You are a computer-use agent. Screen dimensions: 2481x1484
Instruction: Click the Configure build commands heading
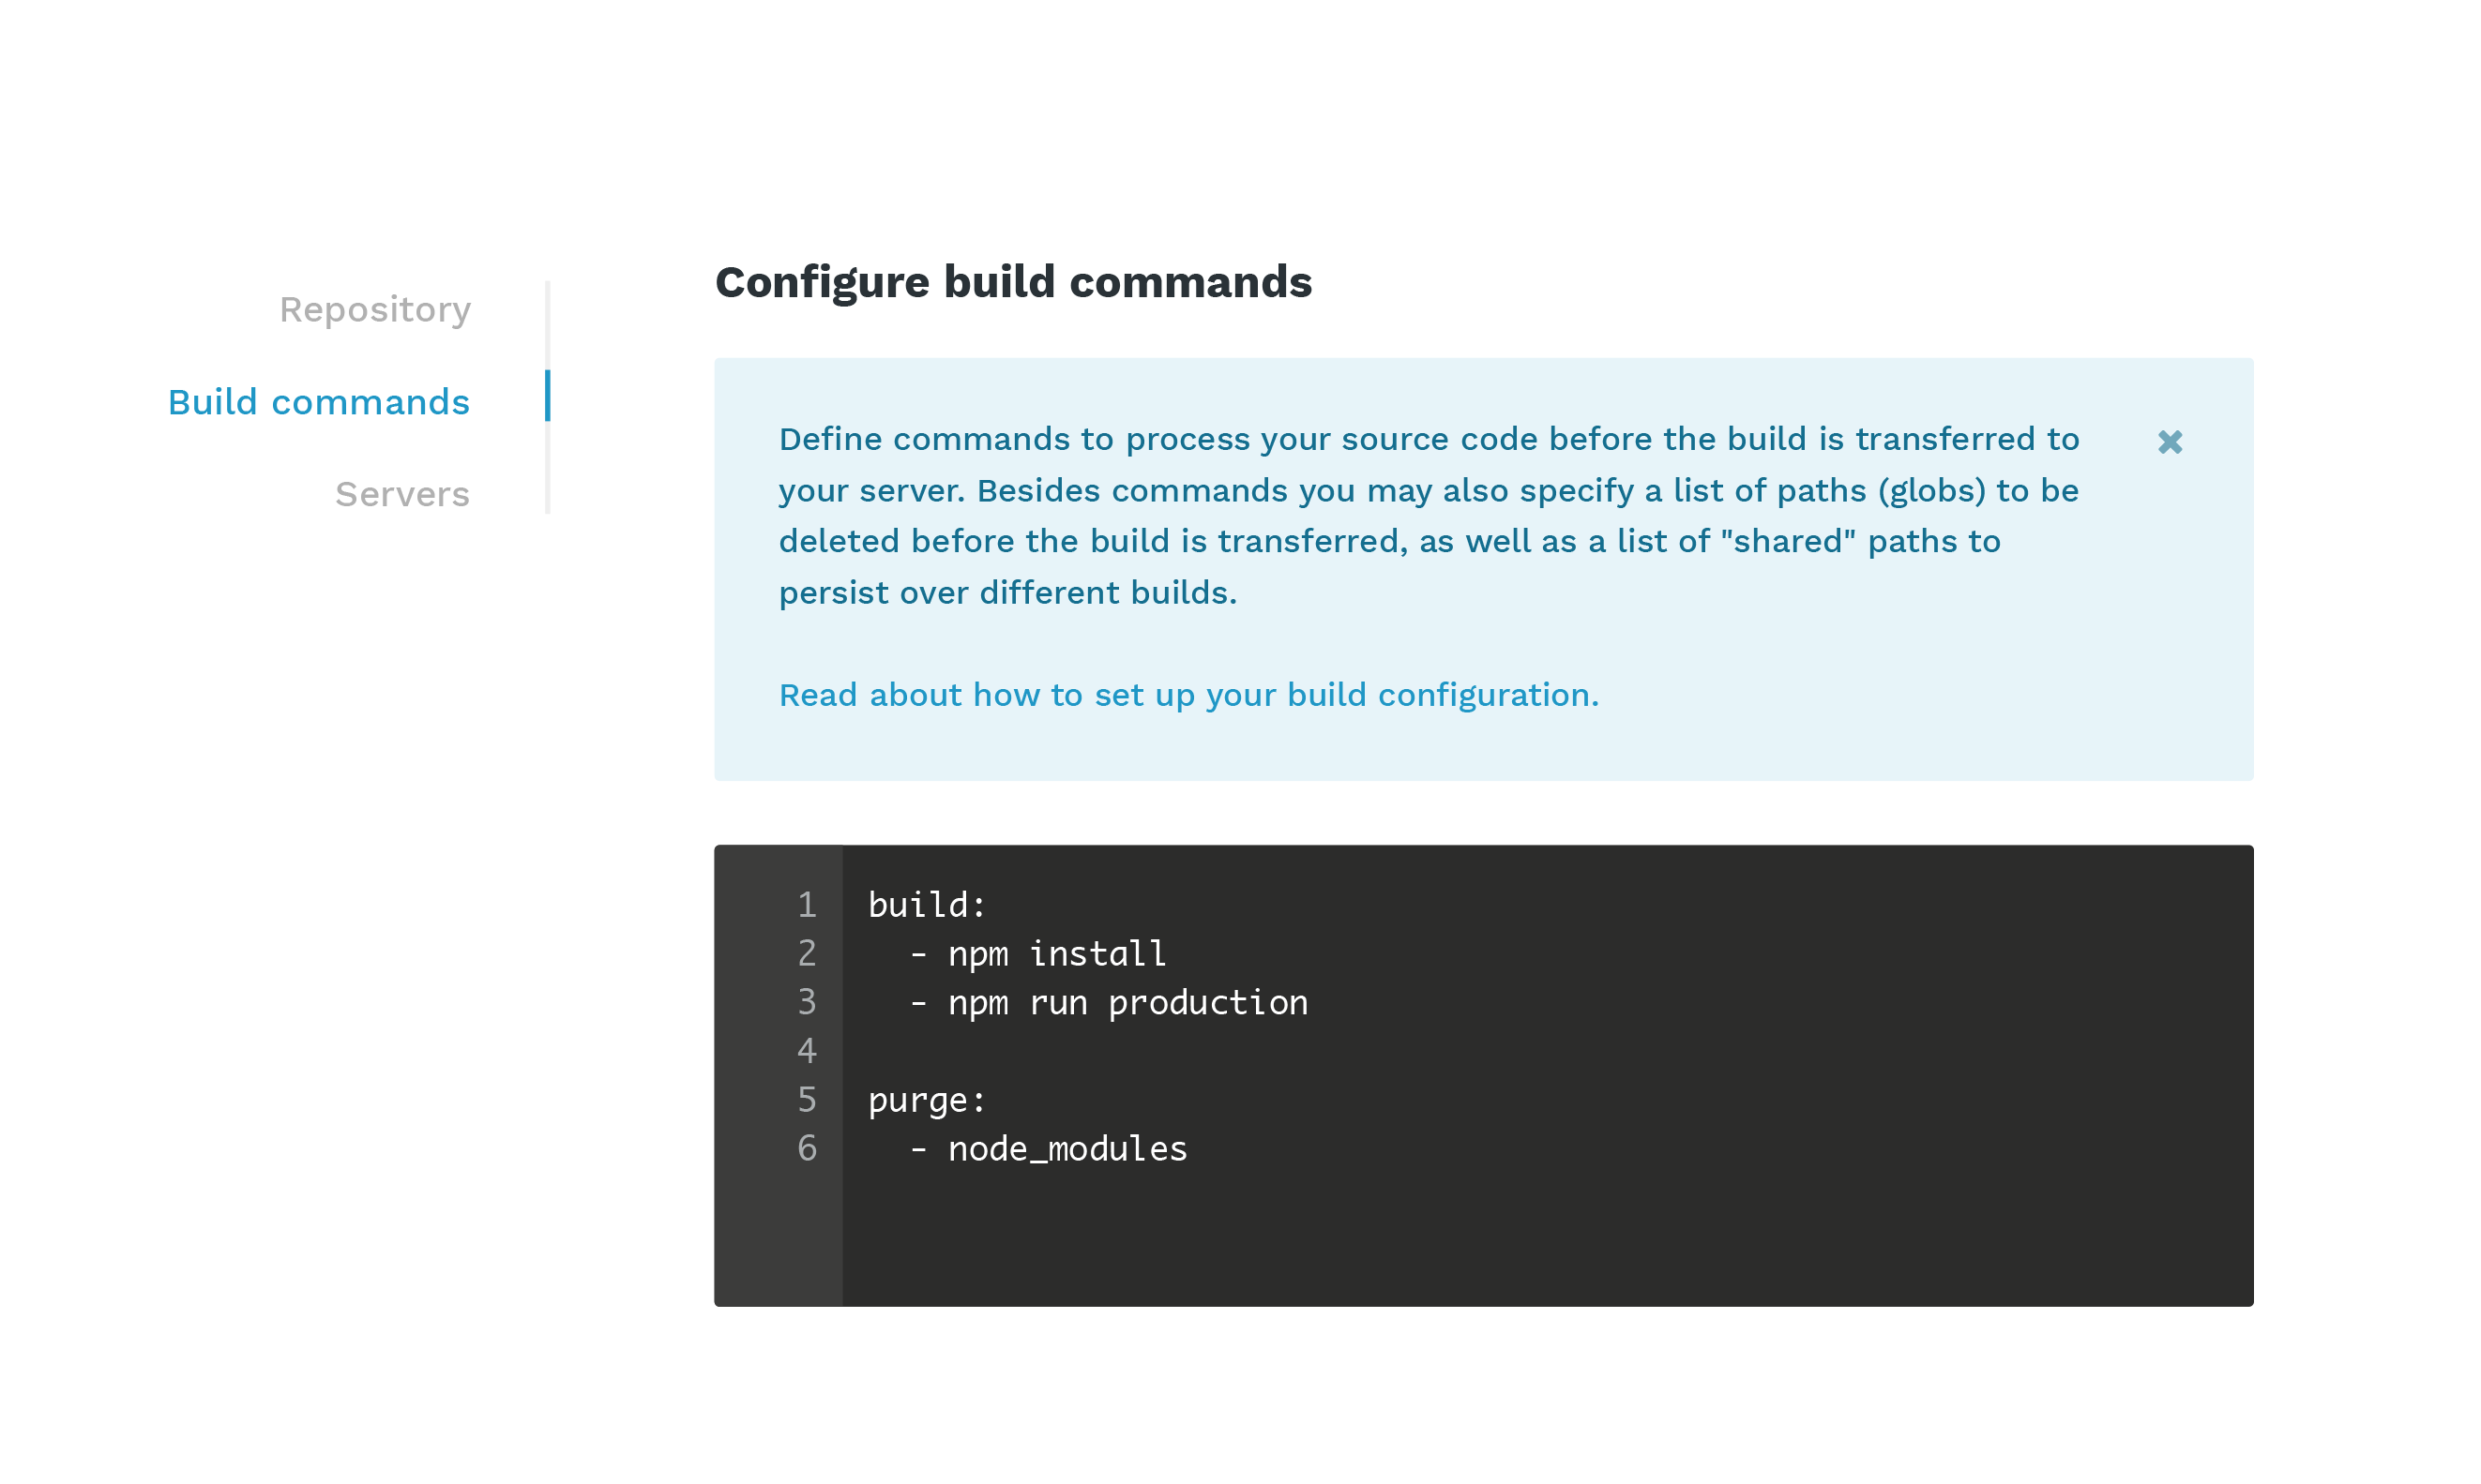point(1014,282)
